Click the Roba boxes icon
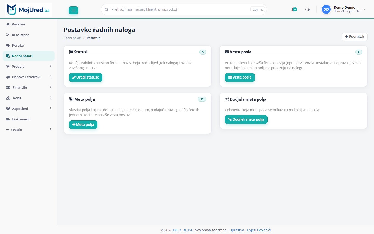 coord(8,98)
